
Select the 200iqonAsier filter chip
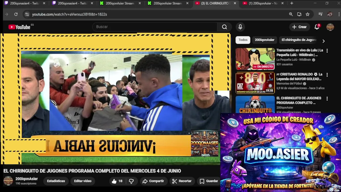coord(265,40)
